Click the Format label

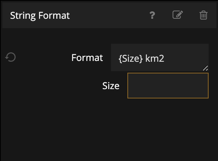pyautogui.click(x=87, y=57)
